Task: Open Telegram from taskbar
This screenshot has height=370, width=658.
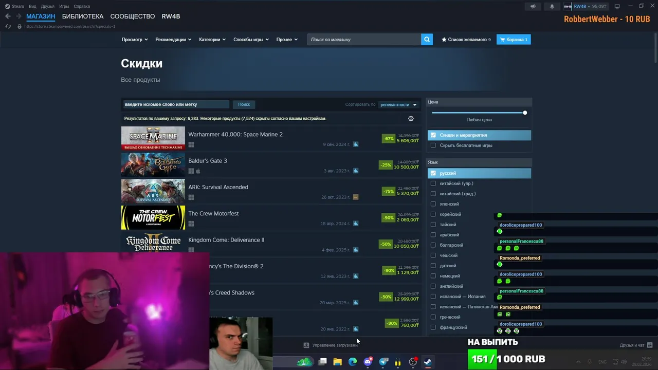Action: click(383, 362)
